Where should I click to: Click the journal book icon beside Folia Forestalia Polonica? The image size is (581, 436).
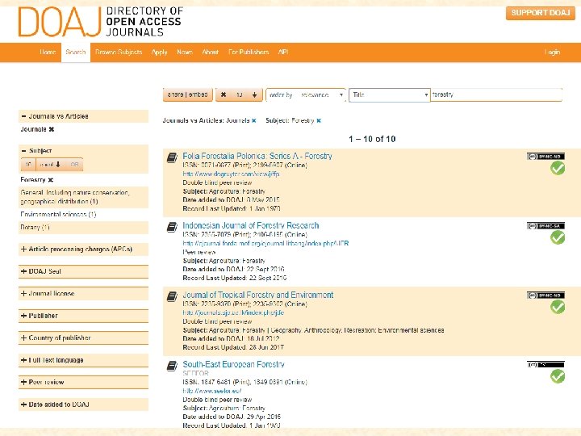[172, 157]
